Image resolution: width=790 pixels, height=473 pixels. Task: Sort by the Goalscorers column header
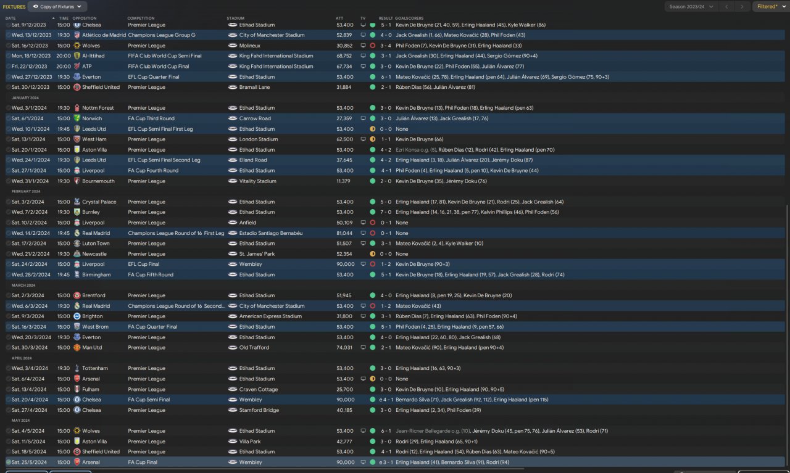pyautogui.click(x=408, y=18)
